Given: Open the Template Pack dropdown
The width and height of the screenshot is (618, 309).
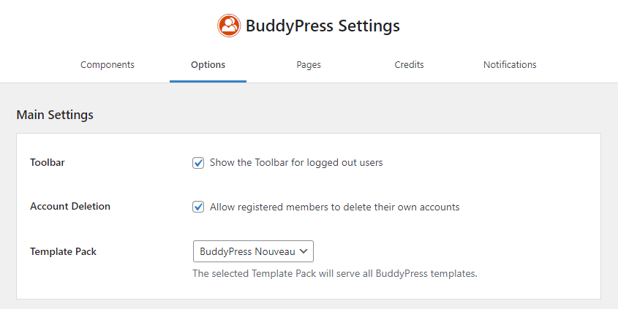Looking at the screenshot, I should click(253, 251).
